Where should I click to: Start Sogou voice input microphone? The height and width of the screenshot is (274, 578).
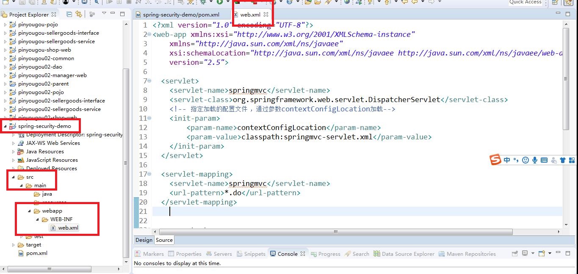pos(535,160)
